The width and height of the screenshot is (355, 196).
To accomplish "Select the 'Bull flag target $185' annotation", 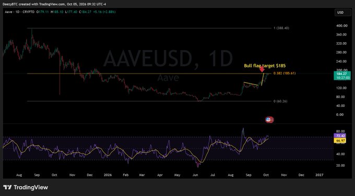I will (265, 66).
